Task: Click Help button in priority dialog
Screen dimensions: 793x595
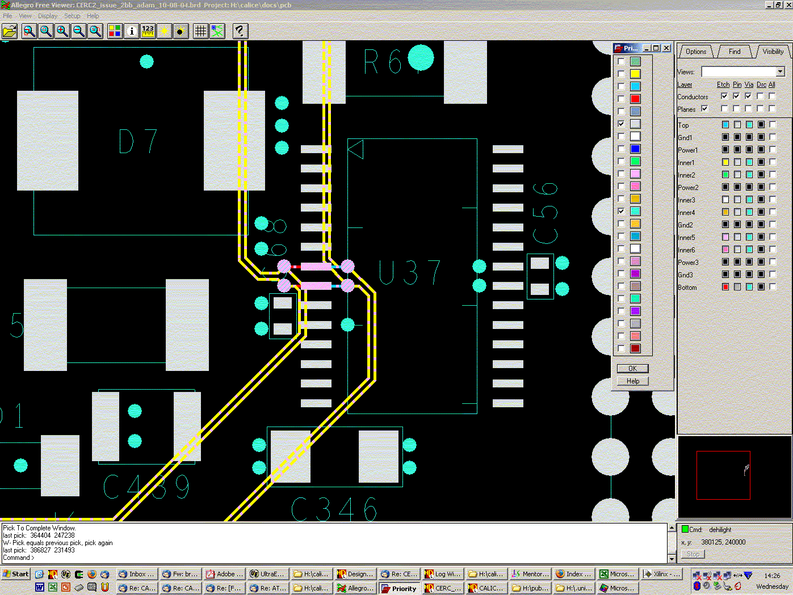Action: point(632,381)
